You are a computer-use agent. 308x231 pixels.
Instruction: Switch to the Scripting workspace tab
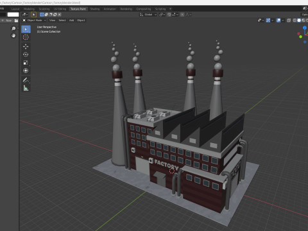point(160,9)
